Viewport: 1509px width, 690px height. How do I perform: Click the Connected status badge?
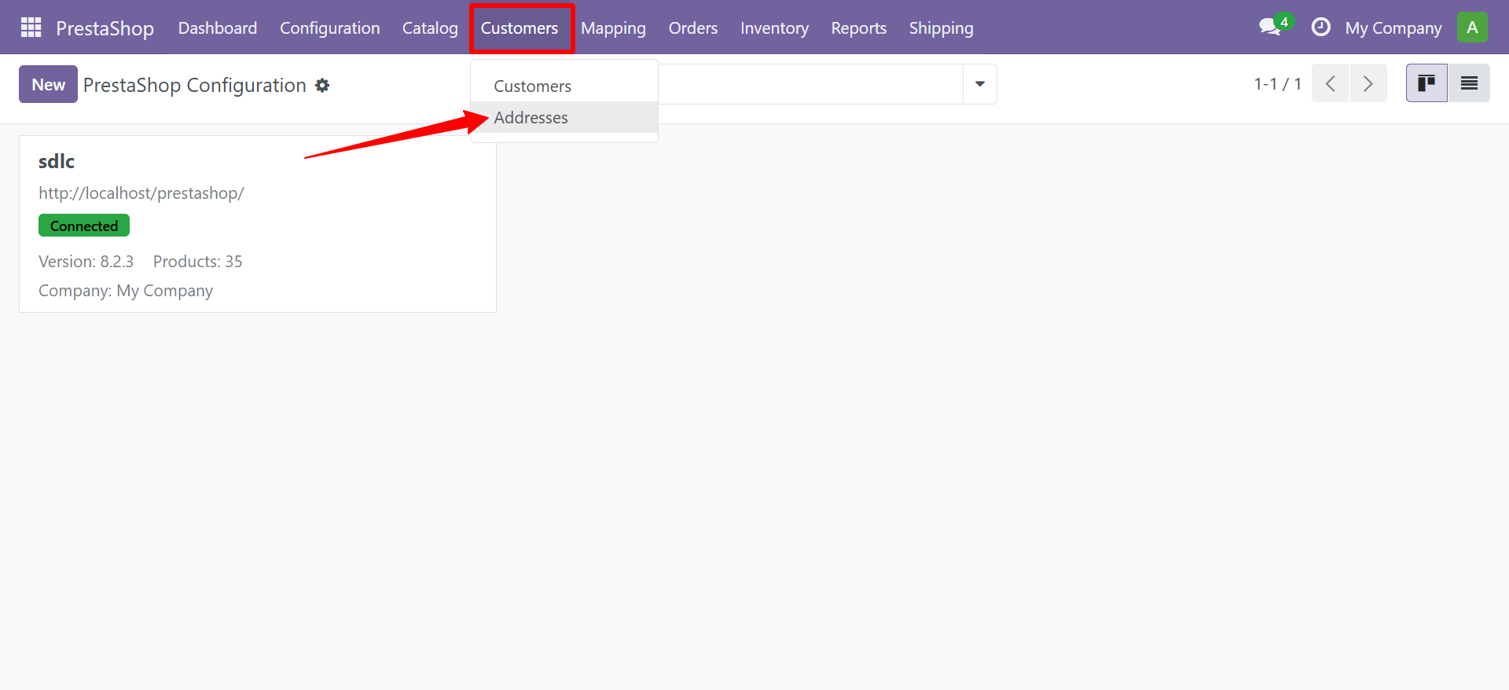click(84, 226)
